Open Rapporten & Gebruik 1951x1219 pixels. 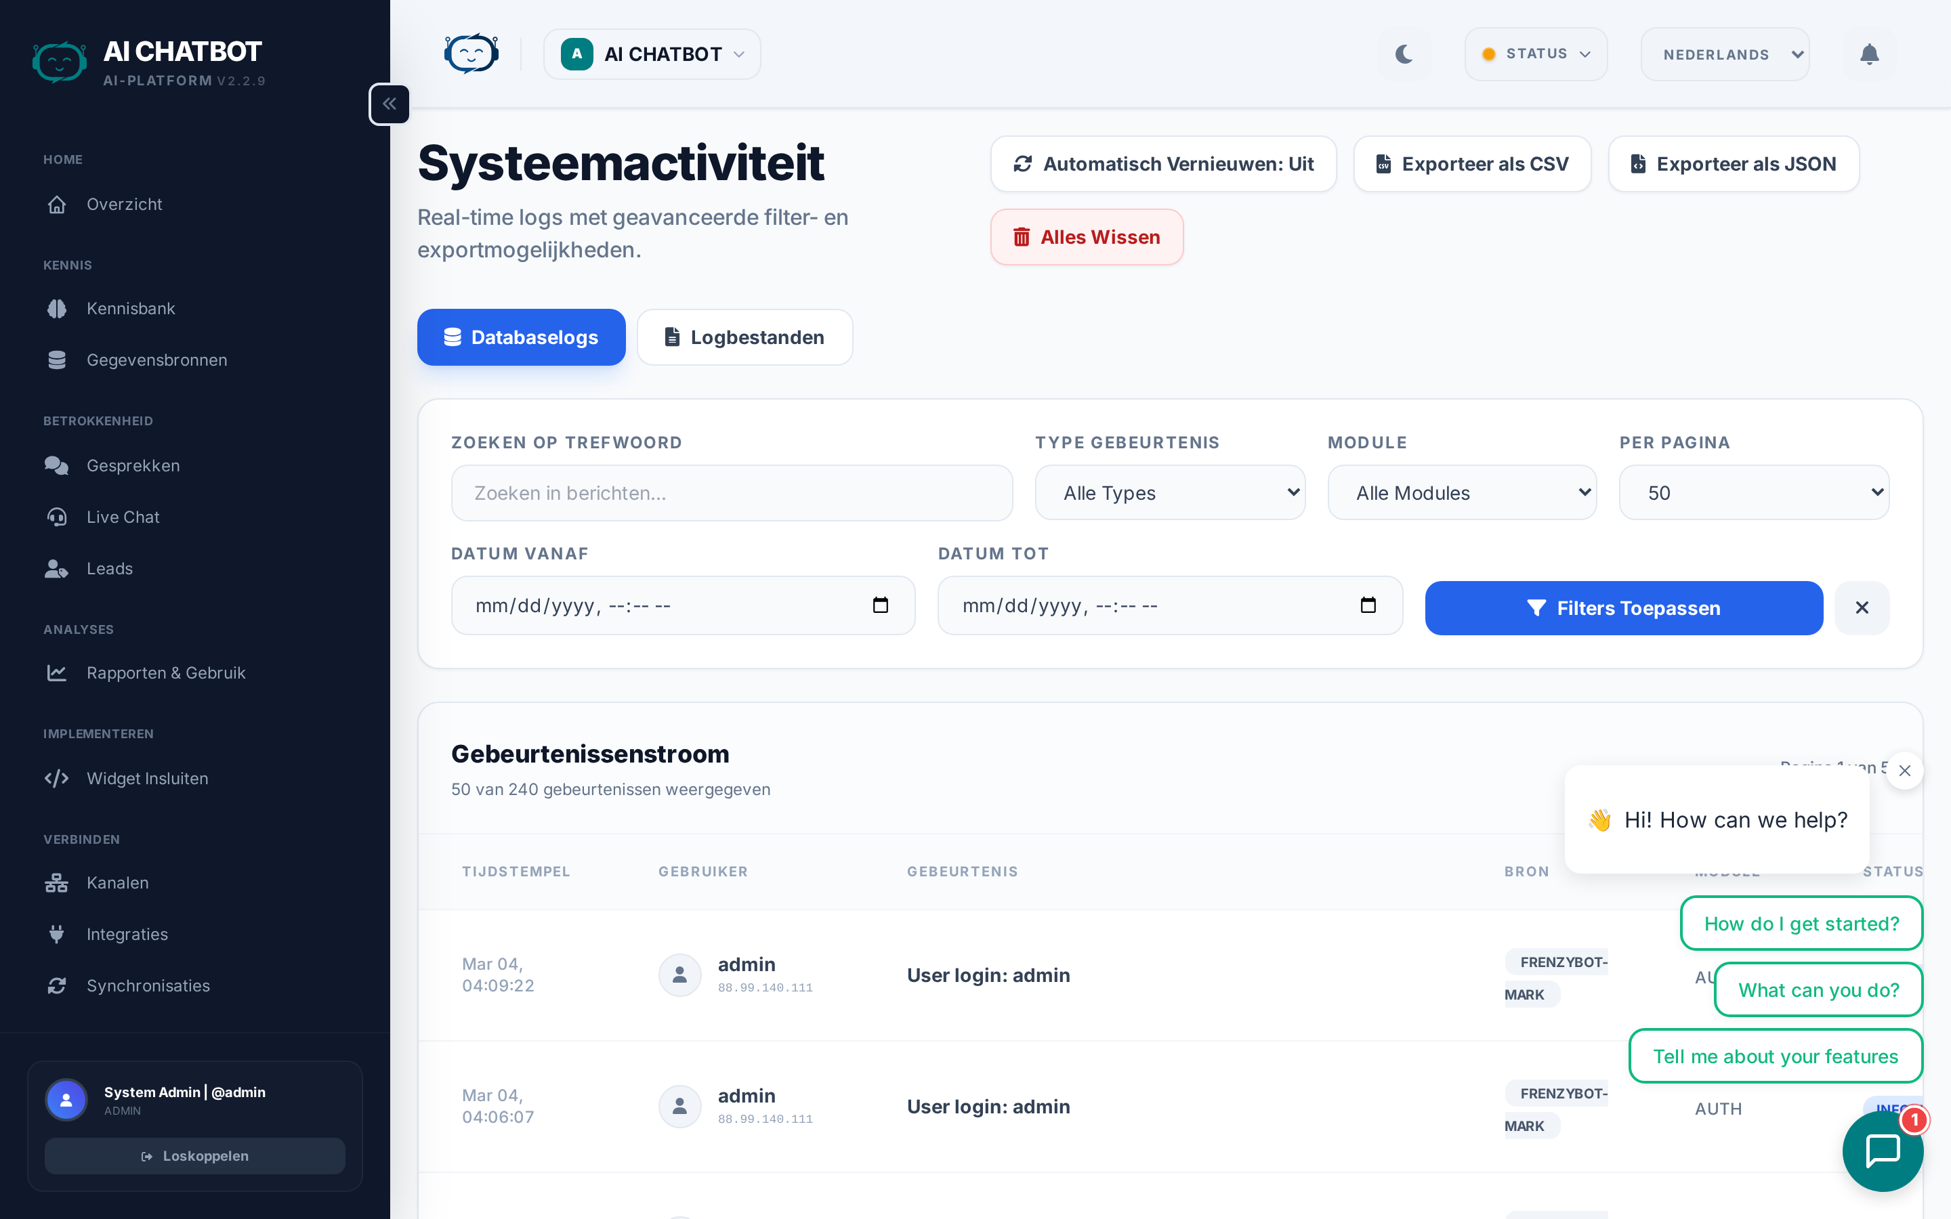pos(166,672)
